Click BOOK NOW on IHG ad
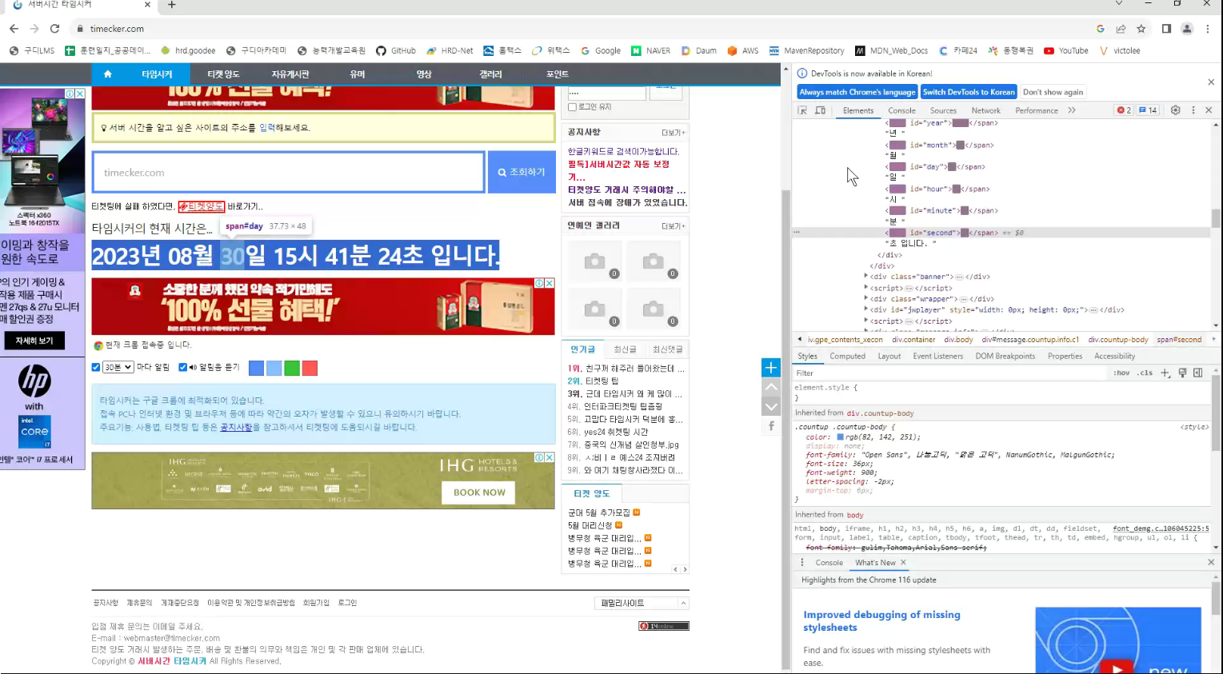This screenshot has width=1223, height=674. (479, 493)
